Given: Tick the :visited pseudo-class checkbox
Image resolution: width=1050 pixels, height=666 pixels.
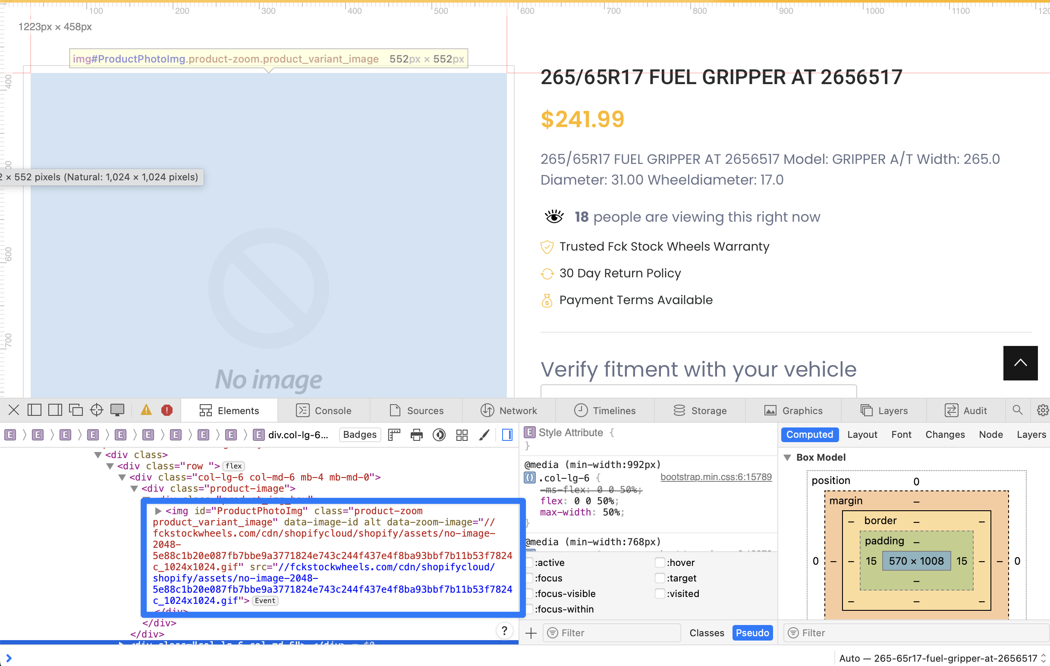Looking at the screenshot, I should [660, 594].
